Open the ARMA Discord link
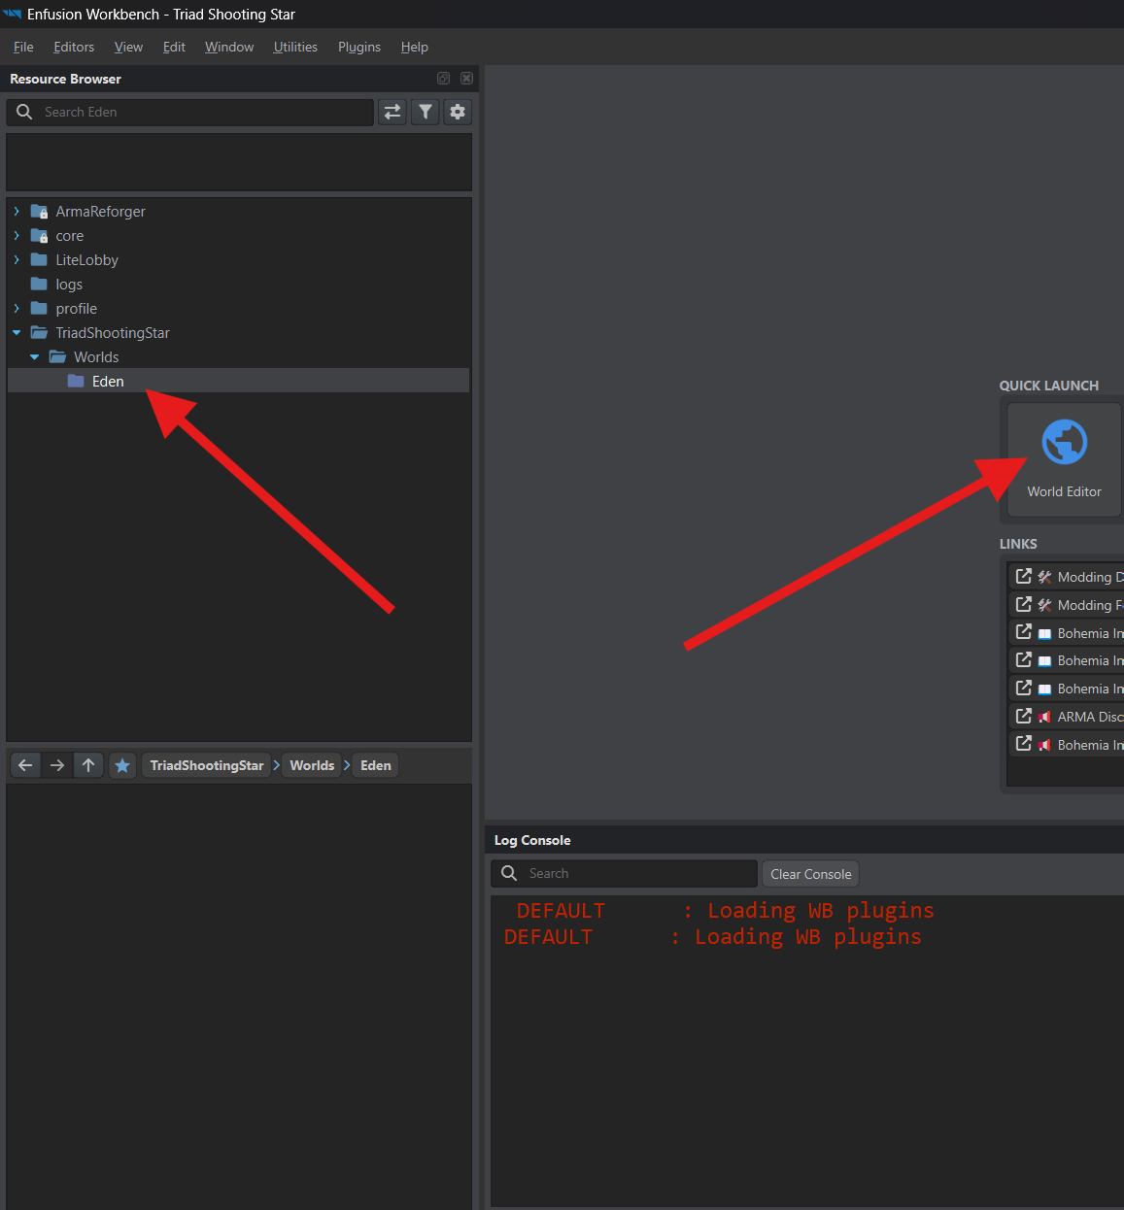This screenshot has height=1210, width=1124. click(1067, 717)
